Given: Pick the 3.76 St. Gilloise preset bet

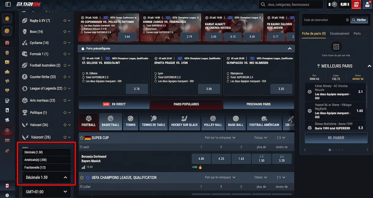Looking at the screenshot, I should pos(137,89).
